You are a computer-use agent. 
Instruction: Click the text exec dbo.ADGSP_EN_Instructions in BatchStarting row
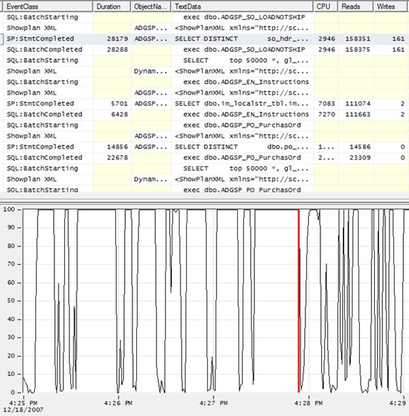coord(246,82)
